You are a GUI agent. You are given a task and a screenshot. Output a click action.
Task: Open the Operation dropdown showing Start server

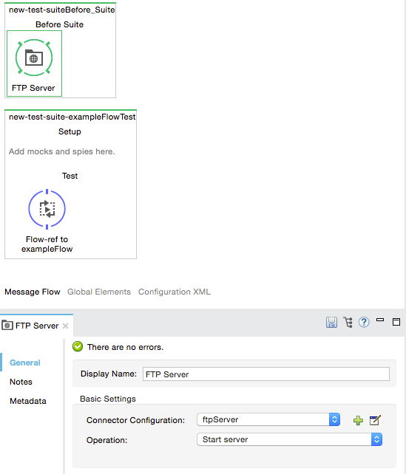pos(289,439)
